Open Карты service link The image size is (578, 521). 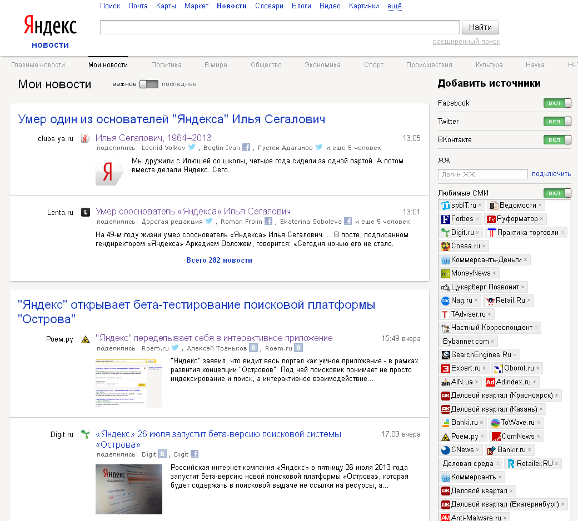[x=166, y=6]
